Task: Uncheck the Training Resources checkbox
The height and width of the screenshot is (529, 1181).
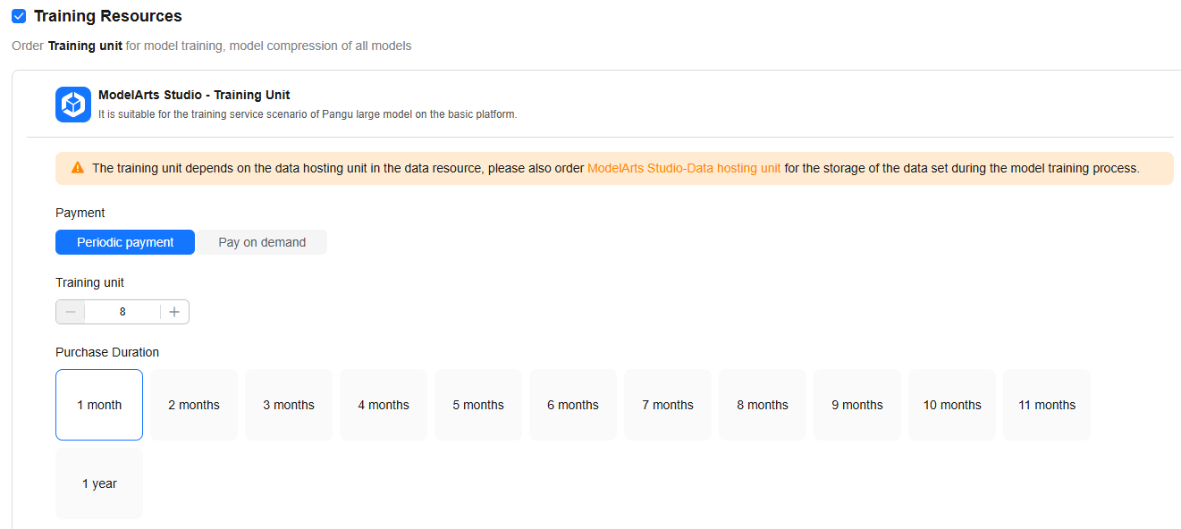Action: [19, 16]
